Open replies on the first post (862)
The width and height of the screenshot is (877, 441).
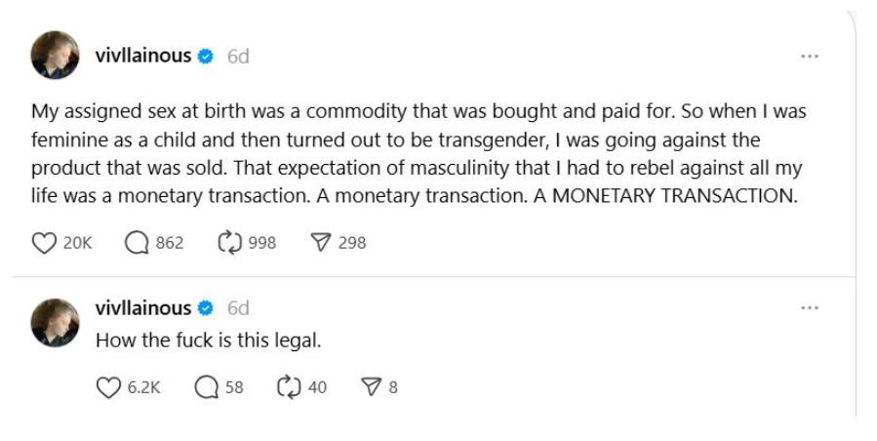coord(137,243)
